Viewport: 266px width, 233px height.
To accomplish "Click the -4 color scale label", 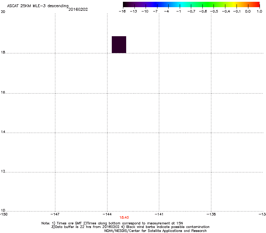I will (166, 11).
